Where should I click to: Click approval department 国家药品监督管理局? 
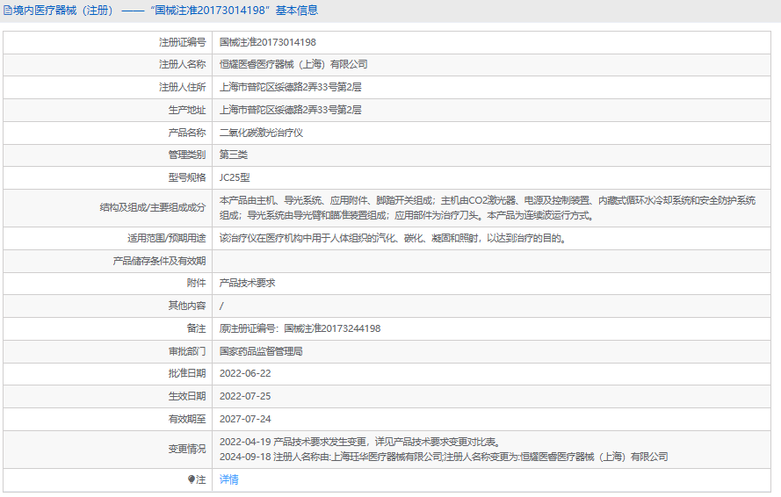261,351
